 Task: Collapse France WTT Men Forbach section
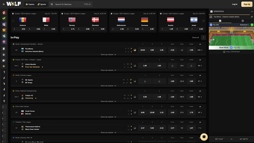tap(200, 60)
